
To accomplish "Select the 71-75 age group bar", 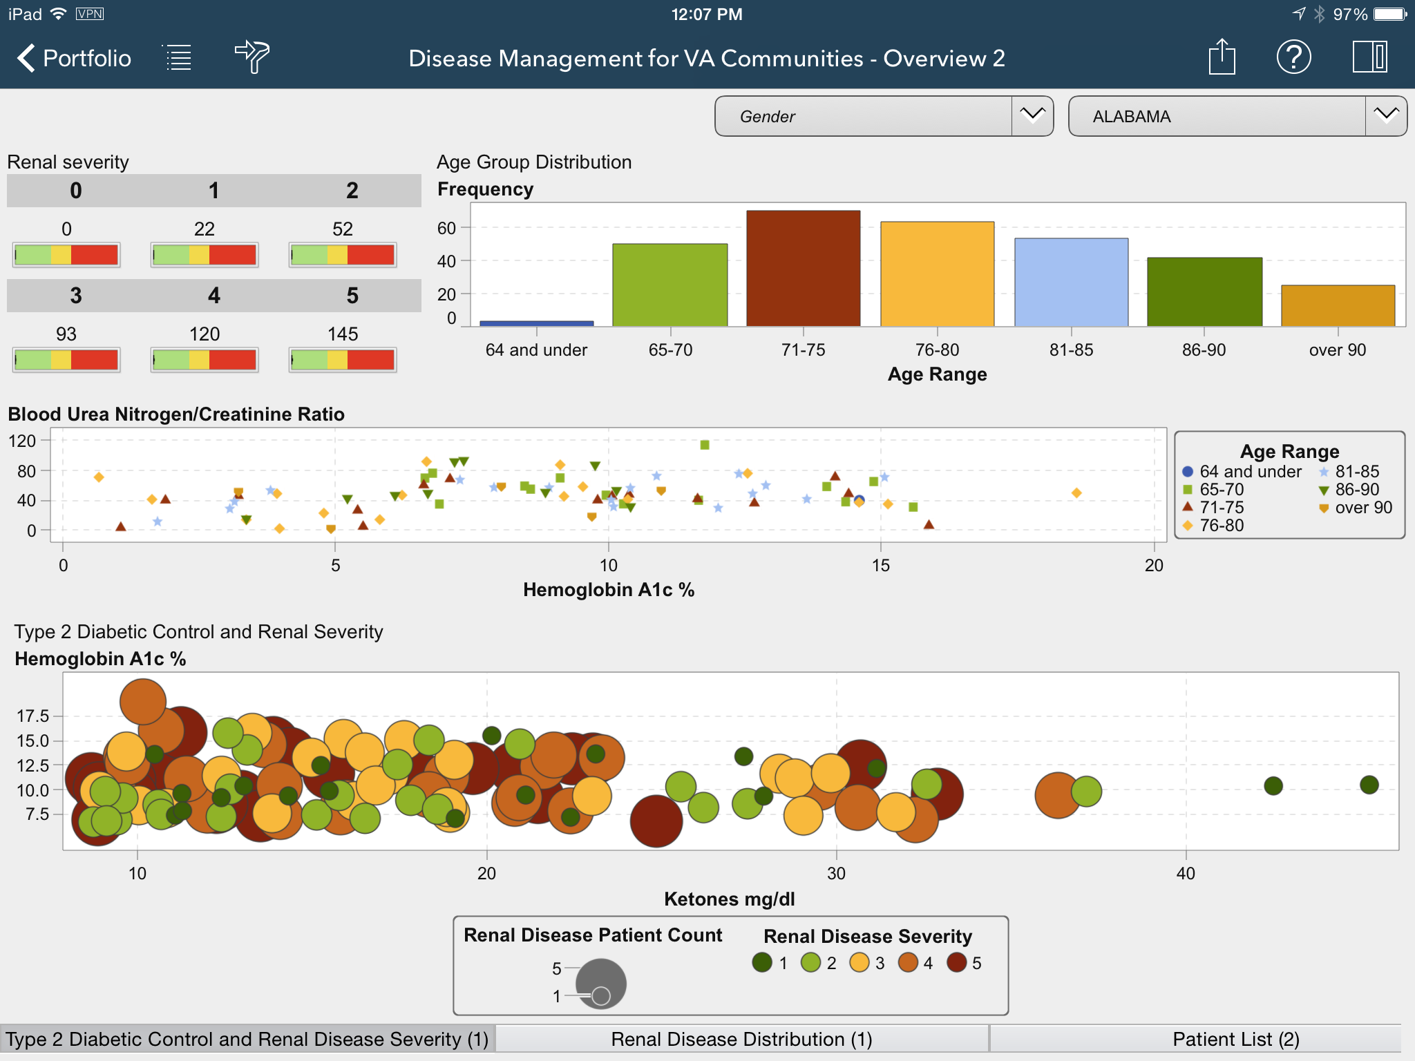I will tap(803, 268).
